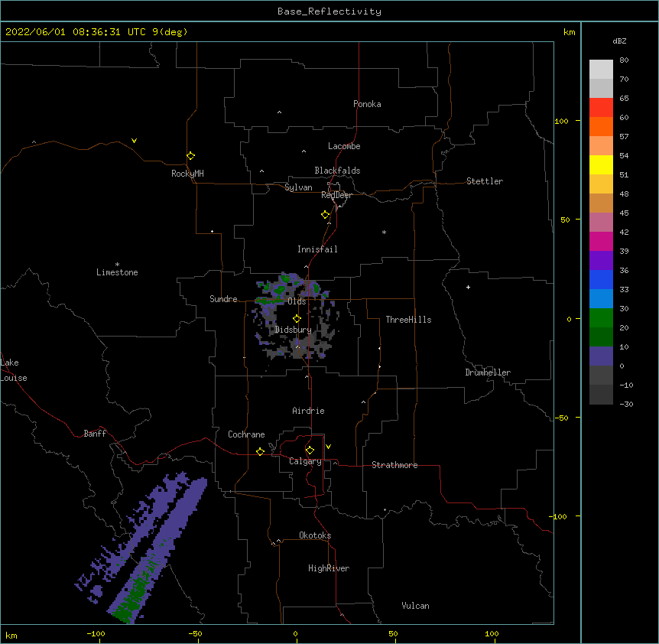Click the HighRiver label

329,568
